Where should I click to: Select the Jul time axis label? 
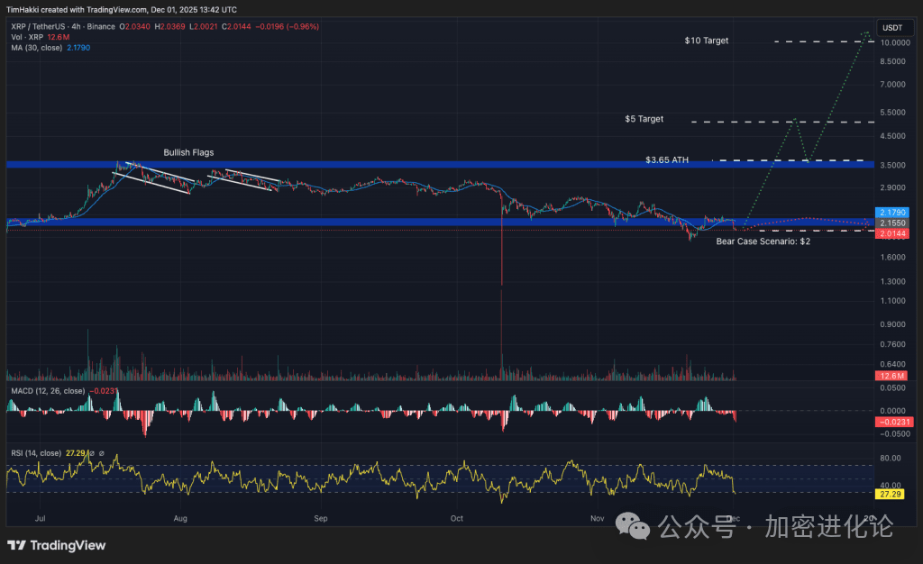point(40,518)
